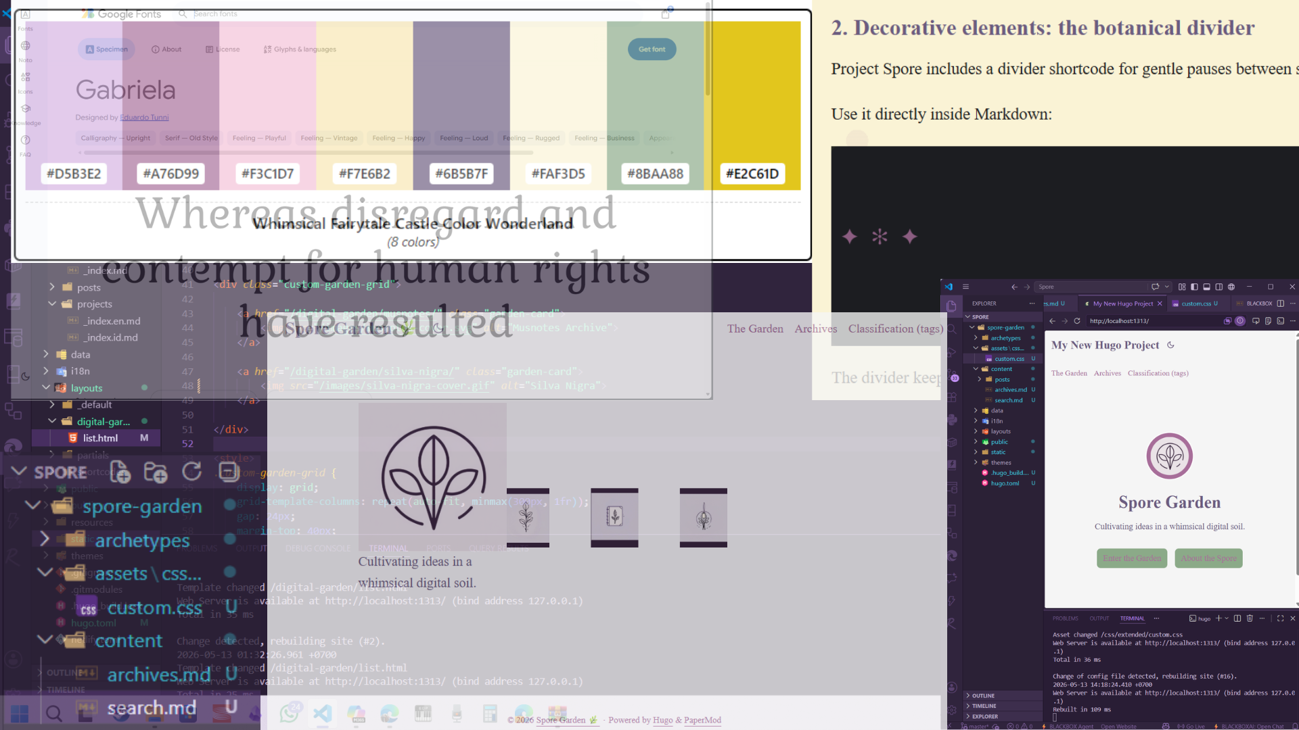
Task: Collapse the magnified content folder
Action: (45, 639)
